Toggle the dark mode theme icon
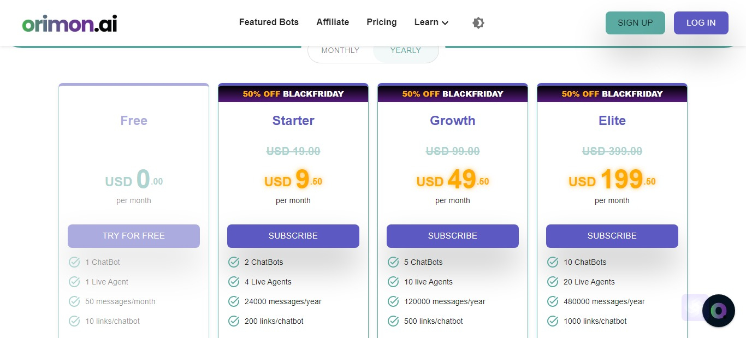Screen dimensions: 746x338 coord(478,23)
